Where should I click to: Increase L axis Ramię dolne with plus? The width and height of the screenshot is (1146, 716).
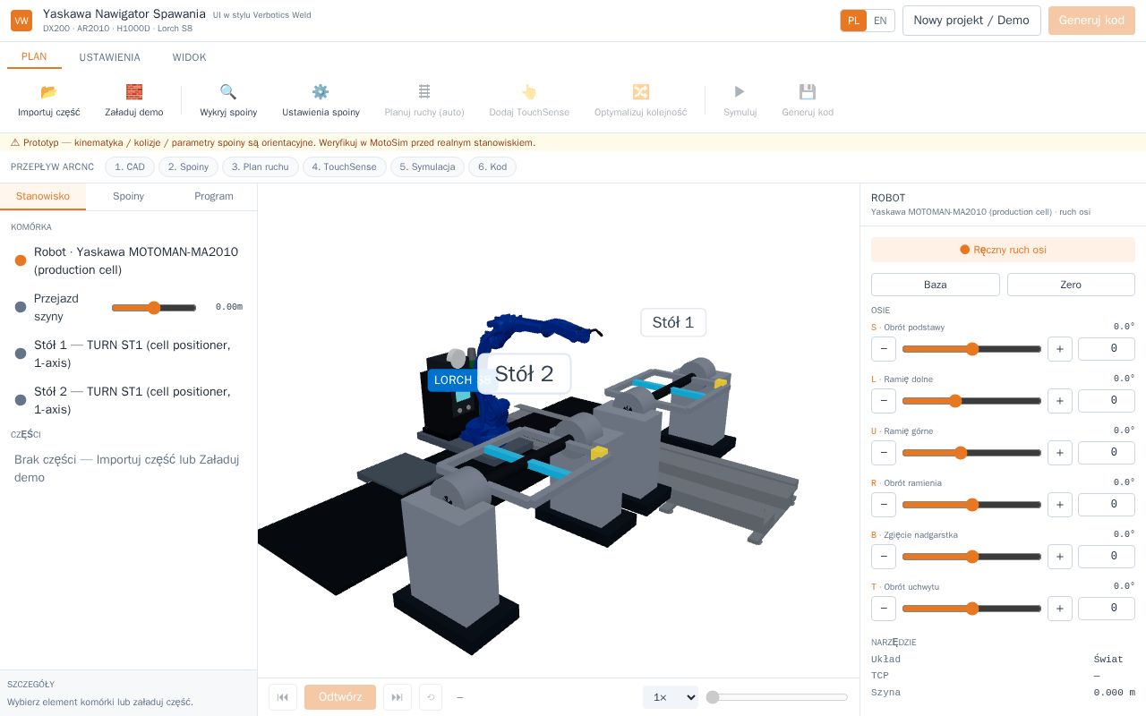click(1060, 401)
